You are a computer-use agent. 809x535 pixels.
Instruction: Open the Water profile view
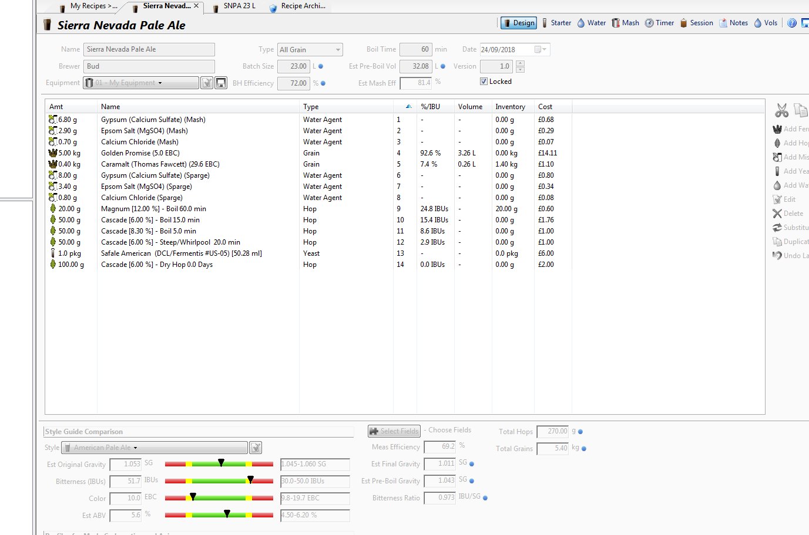[x=591, y=23]
